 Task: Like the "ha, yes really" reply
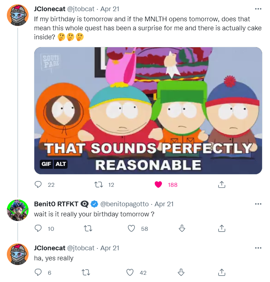point(132,273)
